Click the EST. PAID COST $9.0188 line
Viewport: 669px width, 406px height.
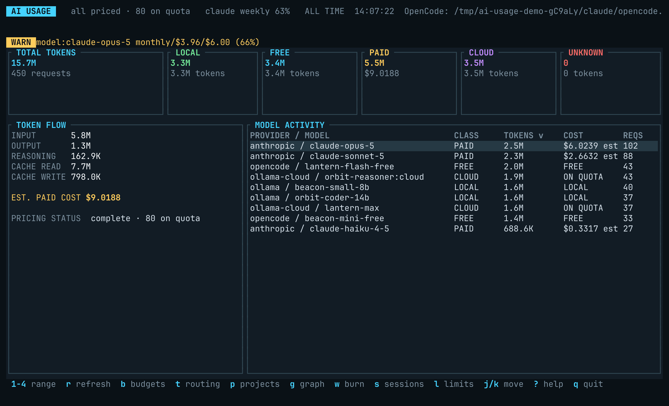tap(66, 198)
